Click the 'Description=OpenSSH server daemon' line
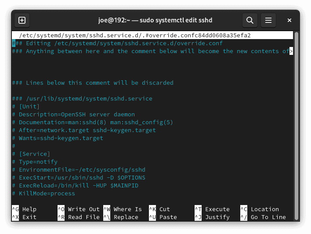 click(x=73, y=115)
